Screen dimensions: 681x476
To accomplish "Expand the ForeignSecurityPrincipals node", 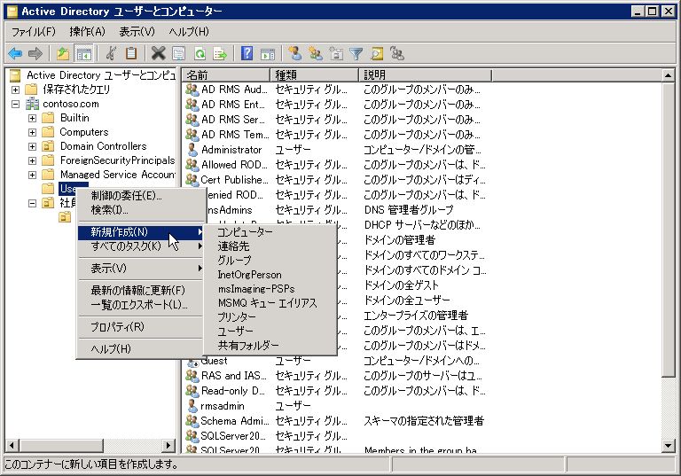I will 32,160.
